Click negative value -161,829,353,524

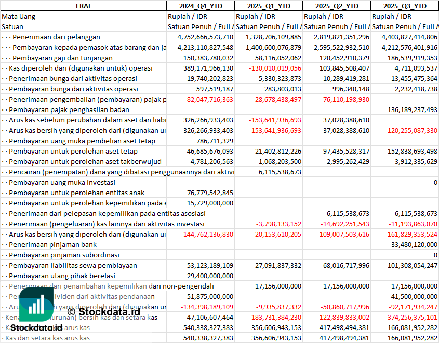click(x=411, y=234)
